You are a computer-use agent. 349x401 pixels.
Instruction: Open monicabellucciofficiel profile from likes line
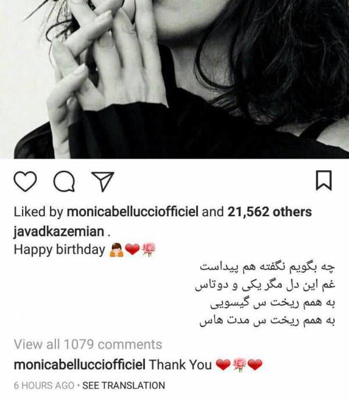(x=133, y=212)
